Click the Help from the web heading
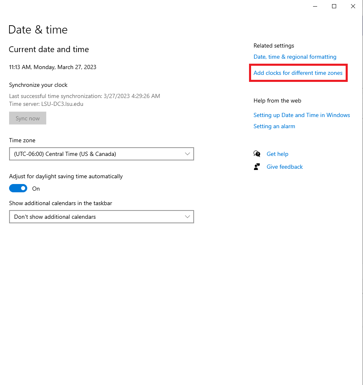The height and width of the screenshot is (385, 363). [278, 100]
